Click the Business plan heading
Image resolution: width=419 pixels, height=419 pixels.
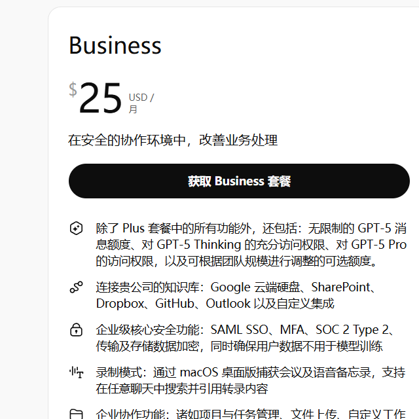coord(115,46)
